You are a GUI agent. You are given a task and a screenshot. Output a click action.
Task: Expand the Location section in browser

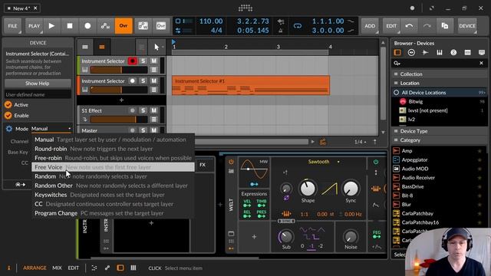(440, 84)
